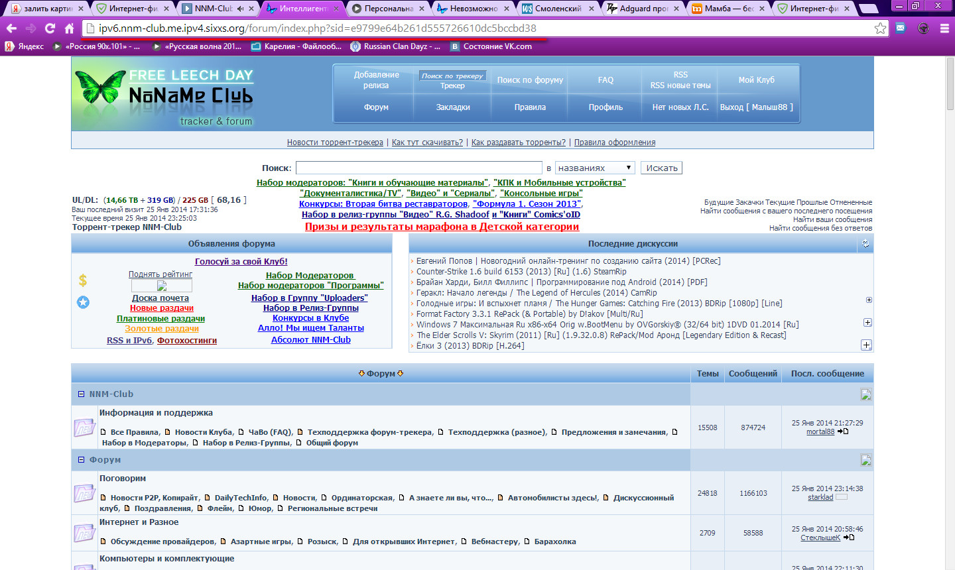Open the mail extension icon
This screenshot has width=955, height=570.
(x=900, y=28)
